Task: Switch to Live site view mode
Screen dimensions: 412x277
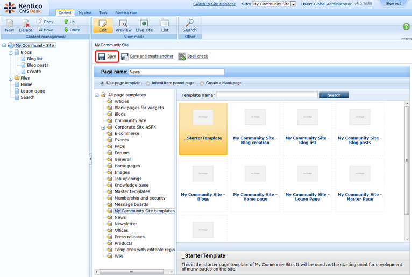Action: [144, 26]
